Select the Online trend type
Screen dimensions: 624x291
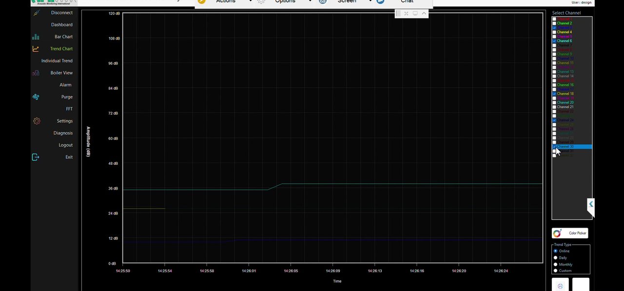tap(556, 251)
